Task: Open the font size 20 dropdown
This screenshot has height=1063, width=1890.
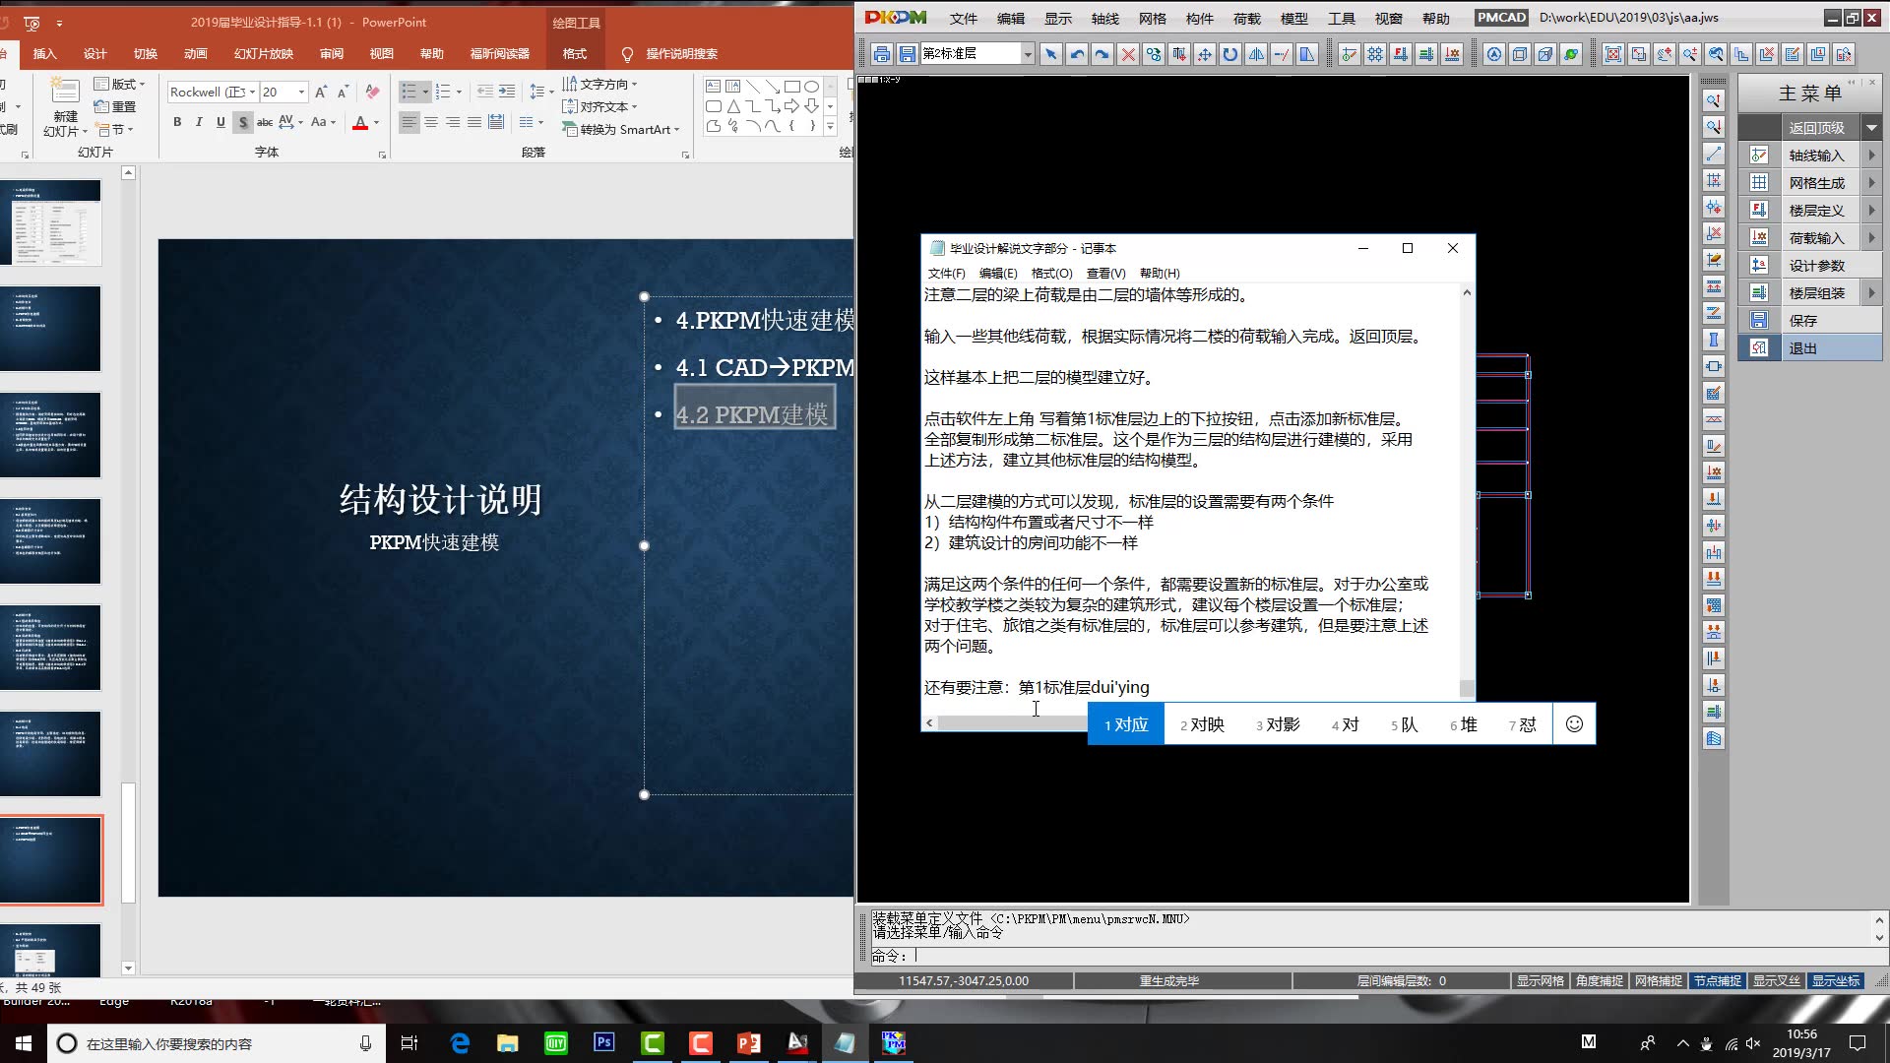Action: coord(301,92)
